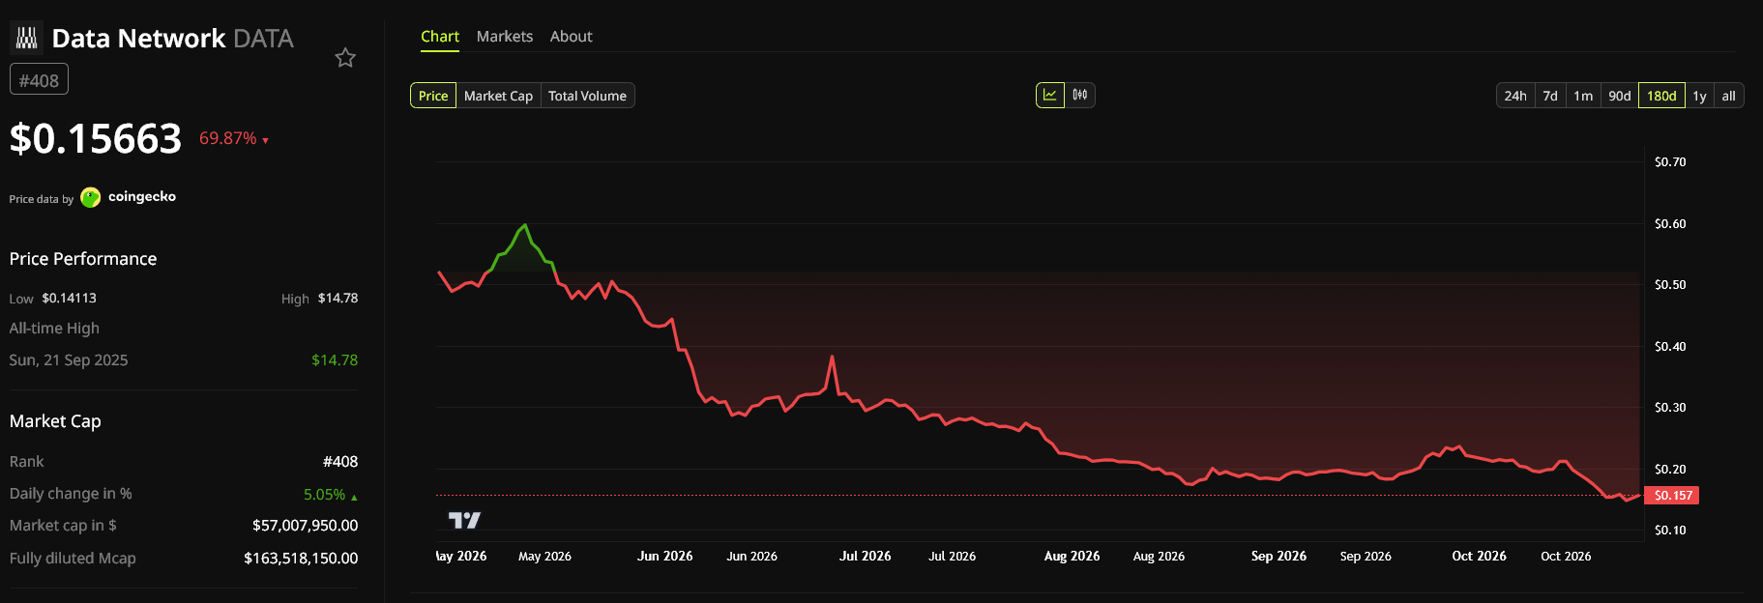Set chart range to 1y

[x=1699, y=96]
